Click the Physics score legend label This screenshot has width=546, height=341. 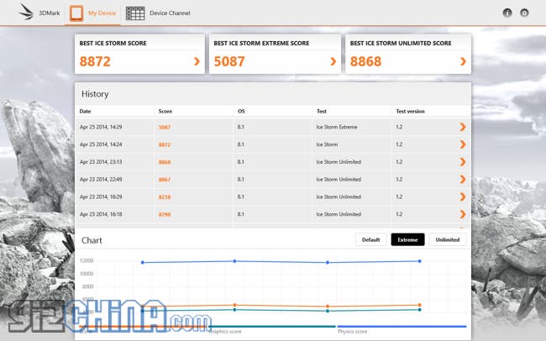pos(353,332)
